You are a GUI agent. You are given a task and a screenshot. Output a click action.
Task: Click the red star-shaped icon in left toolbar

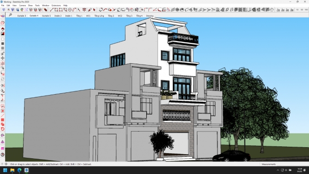(x=3, y=63)
